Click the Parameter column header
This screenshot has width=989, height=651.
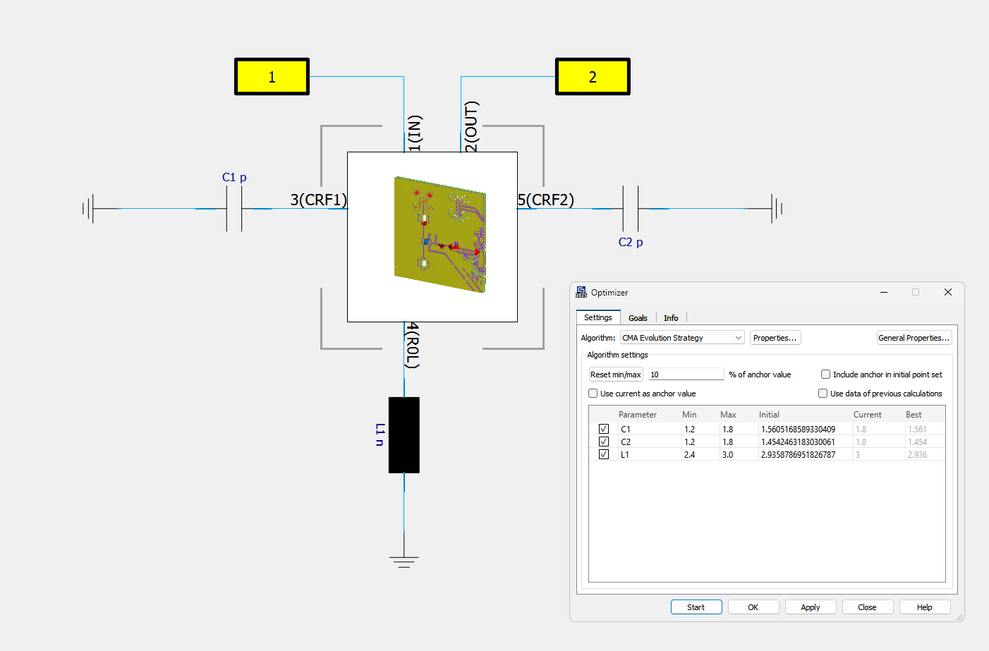click(x=637, y=415)
